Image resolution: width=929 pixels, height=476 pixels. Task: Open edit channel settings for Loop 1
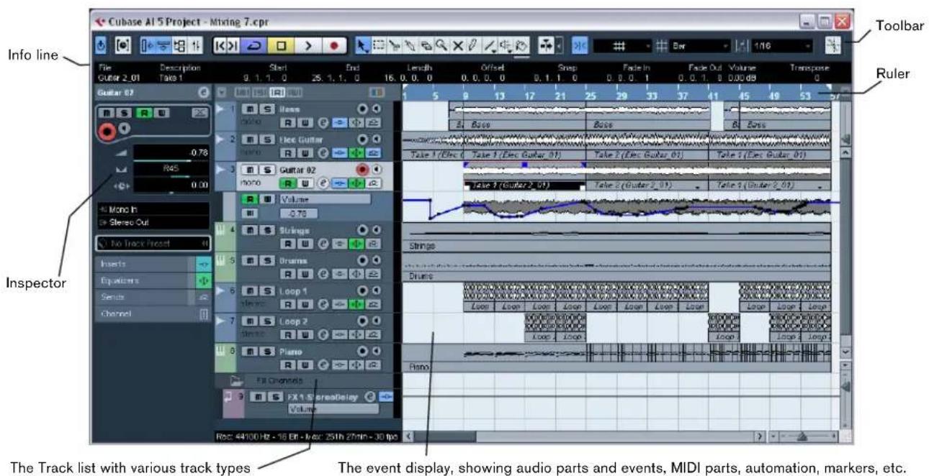324,303
